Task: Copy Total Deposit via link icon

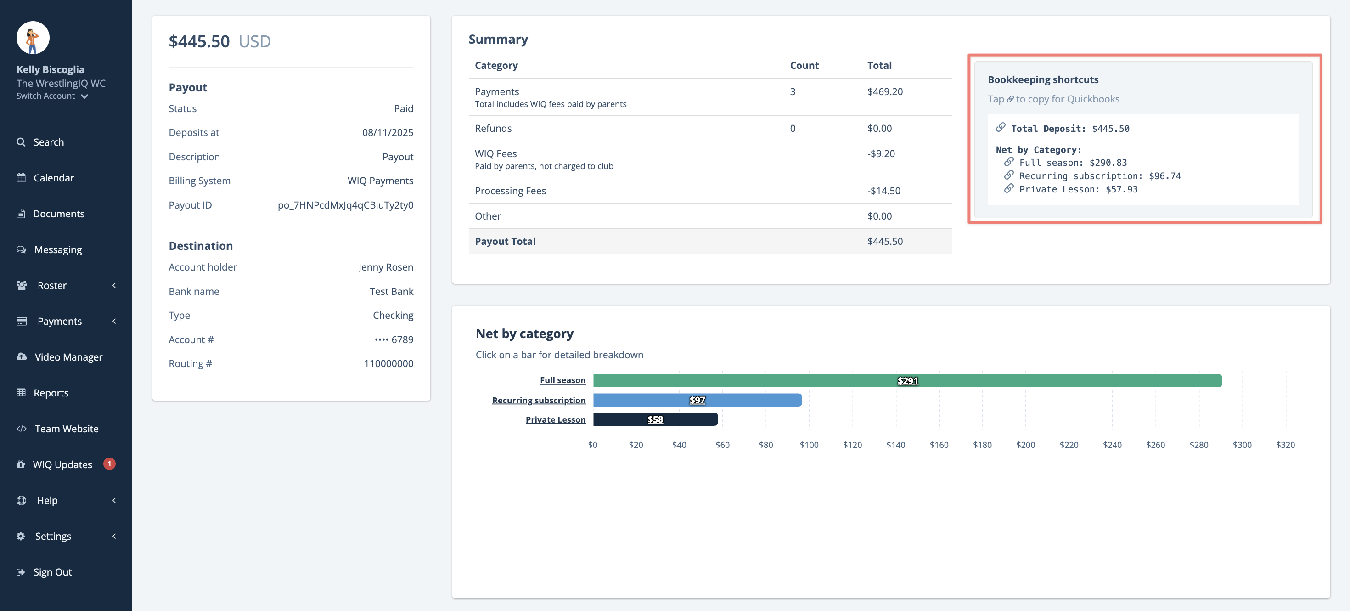Action: [x=1001, y=127]
